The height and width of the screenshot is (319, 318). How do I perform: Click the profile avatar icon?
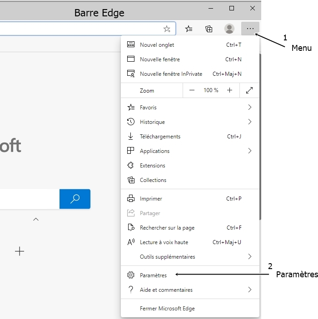[x=229, y=29]
